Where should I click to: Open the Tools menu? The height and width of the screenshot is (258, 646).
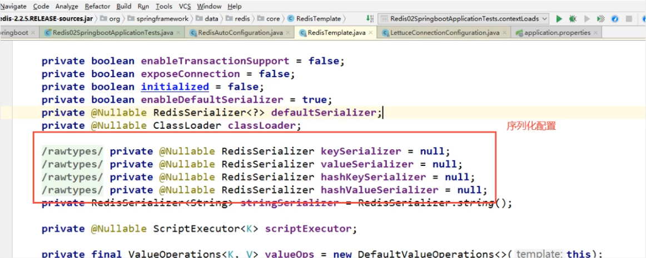point(164,6)
